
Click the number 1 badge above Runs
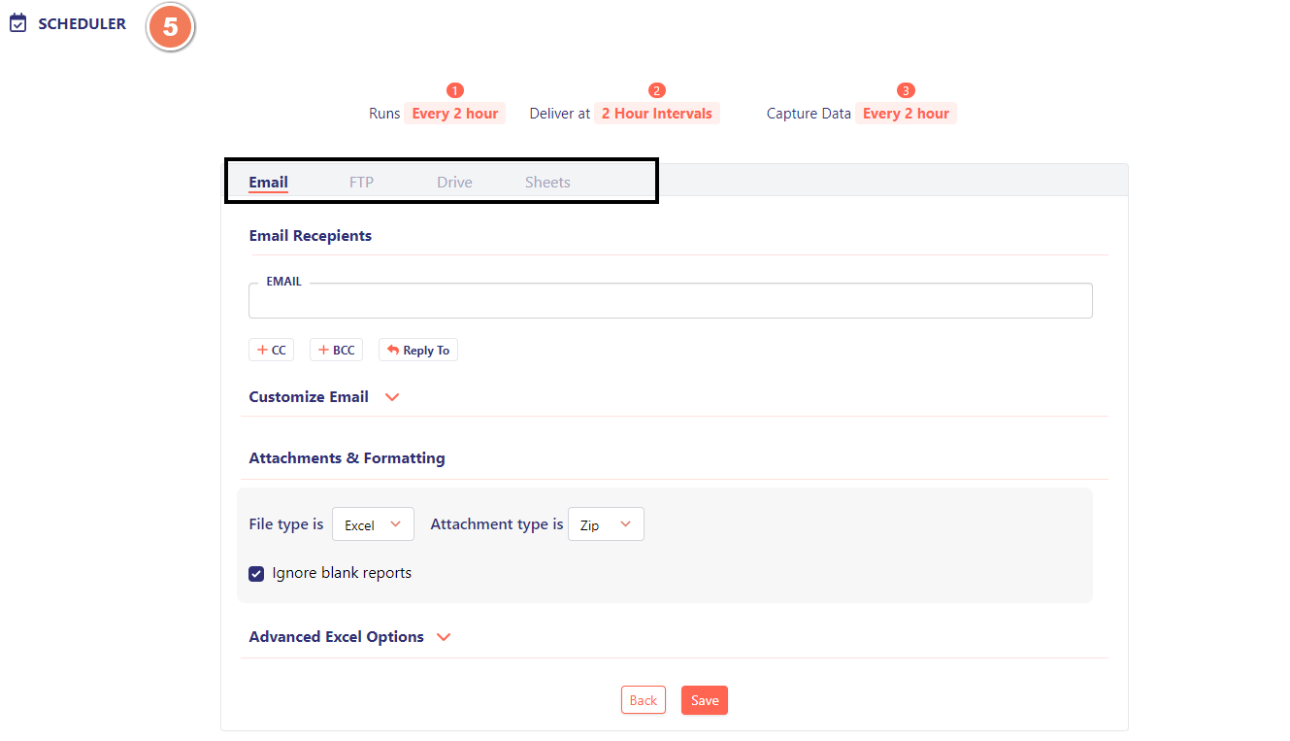point(454,90)
